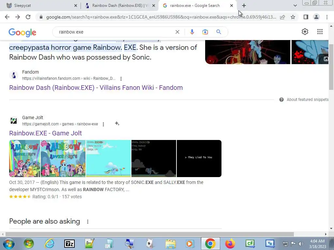Open the help icon for featured snippets
Viewport: 334px width, 250px height.
tap(281, 100)
